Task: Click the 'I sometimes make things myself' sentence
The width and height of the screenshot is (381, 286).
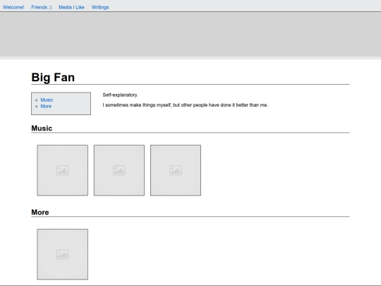Action: tap(186, 105)
